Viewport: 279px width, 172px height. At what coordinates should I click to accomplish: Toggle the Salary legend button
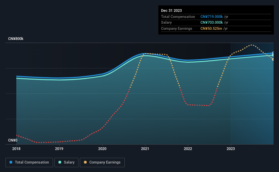tap(66, 162)
